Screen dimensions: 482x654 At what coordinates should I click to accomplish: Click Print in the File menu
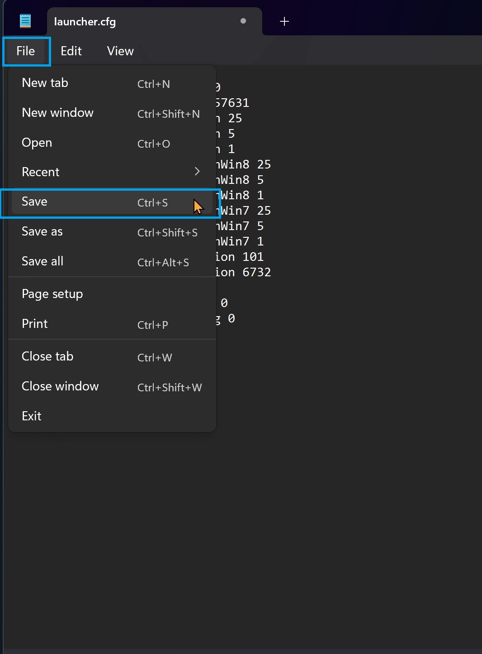coord(35,324)
